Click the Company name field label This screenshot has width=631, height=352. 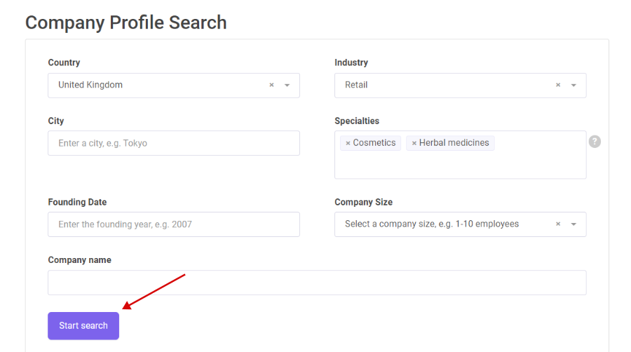coord(80,260)
